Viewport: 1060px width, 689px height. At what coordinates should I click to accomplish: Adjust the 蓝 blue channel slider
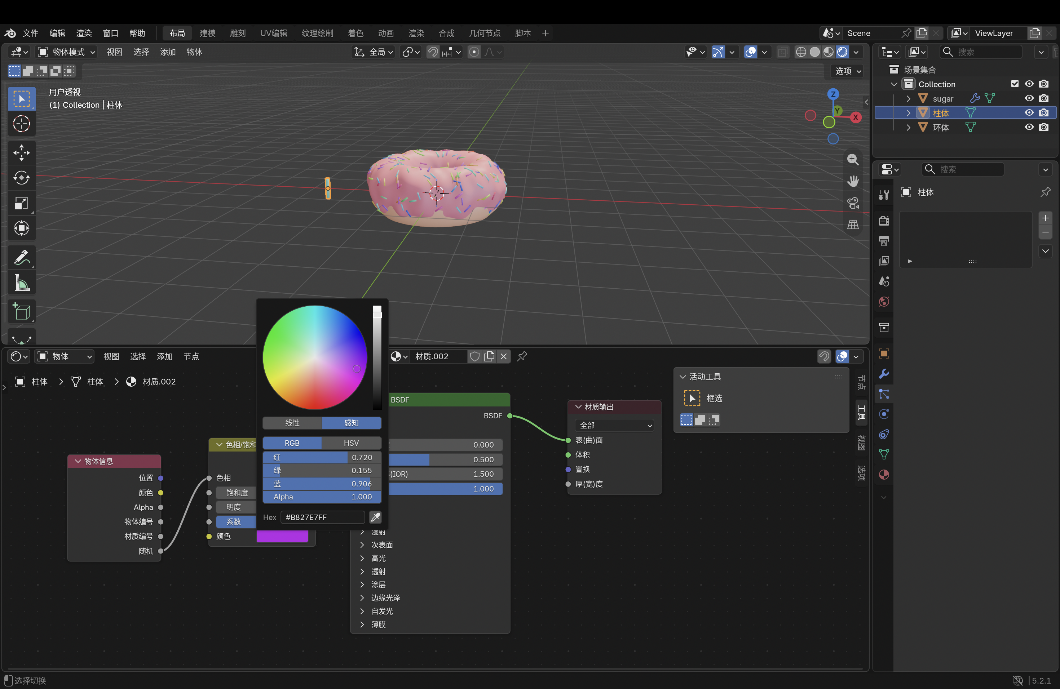[322, 484]
